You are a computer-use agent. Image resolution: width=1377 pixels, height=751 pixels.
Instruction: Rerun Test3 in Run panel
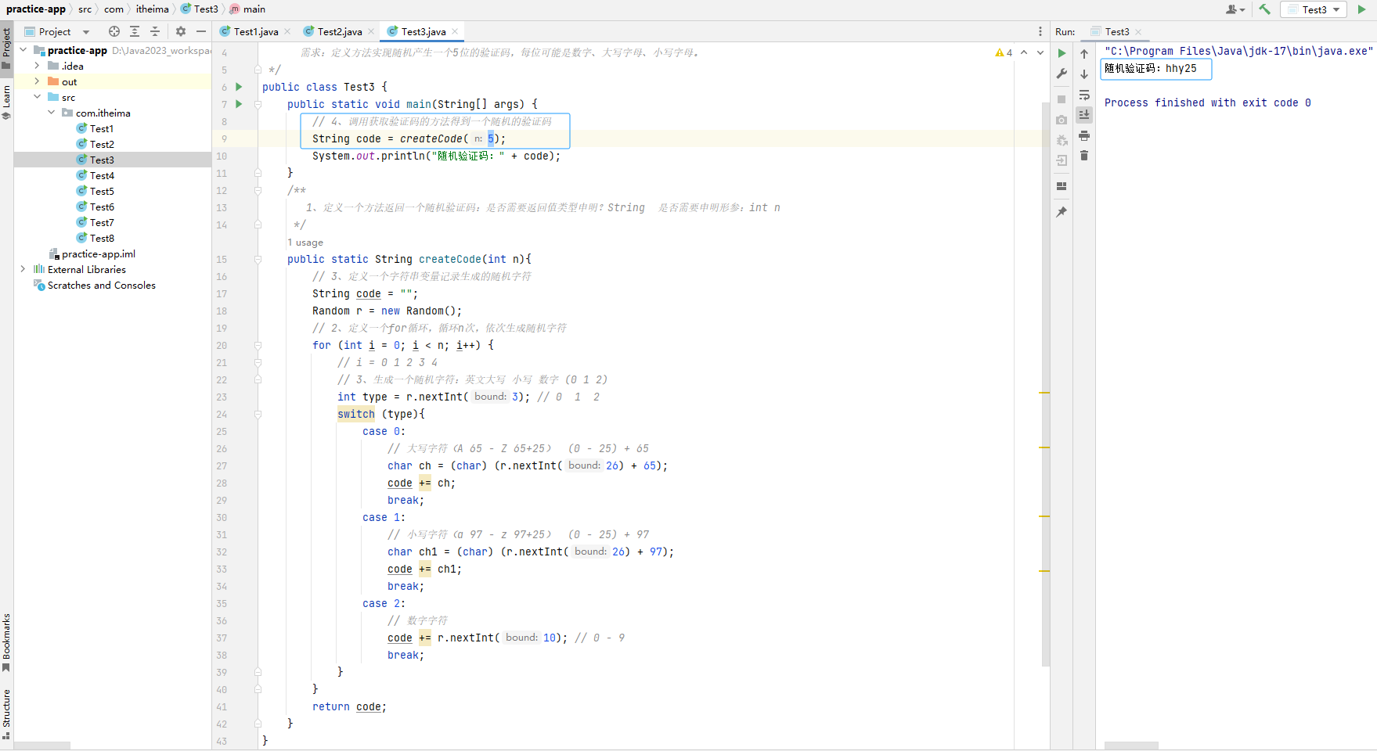pyautogui.click(x=1062, y=53)
